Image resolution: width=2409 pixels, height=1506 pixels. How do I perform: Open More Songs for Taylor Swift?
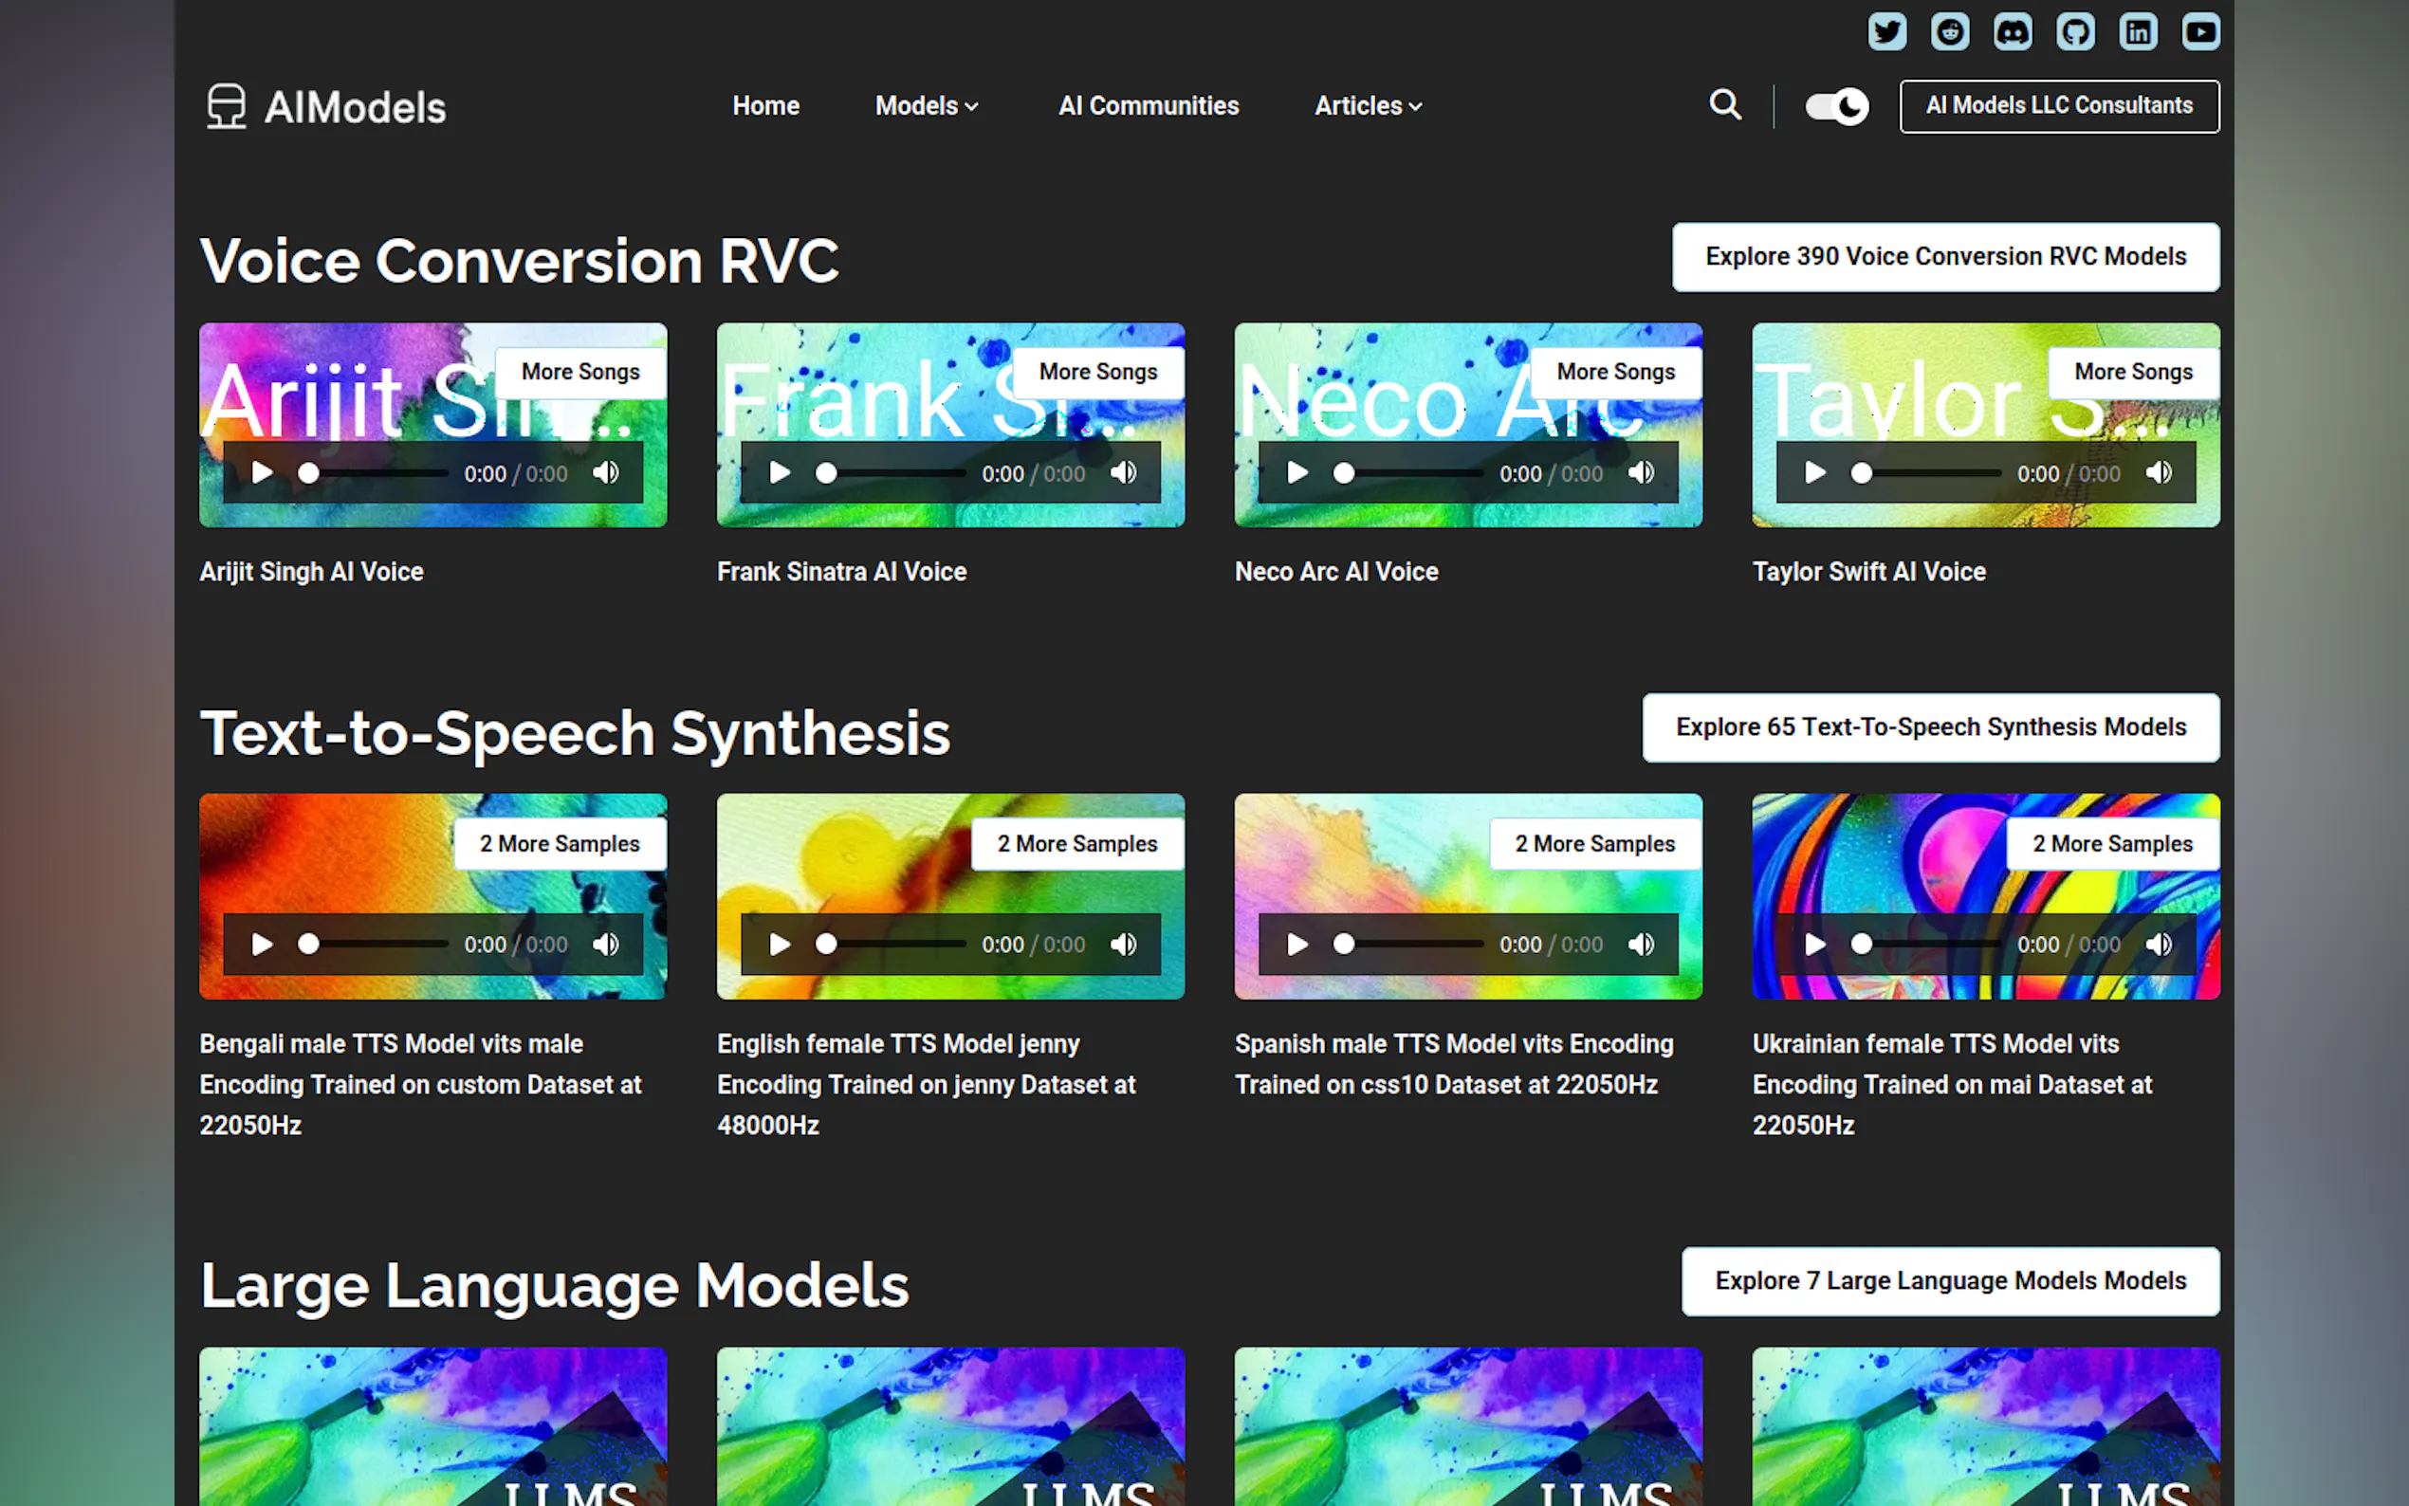(2132, 372)
